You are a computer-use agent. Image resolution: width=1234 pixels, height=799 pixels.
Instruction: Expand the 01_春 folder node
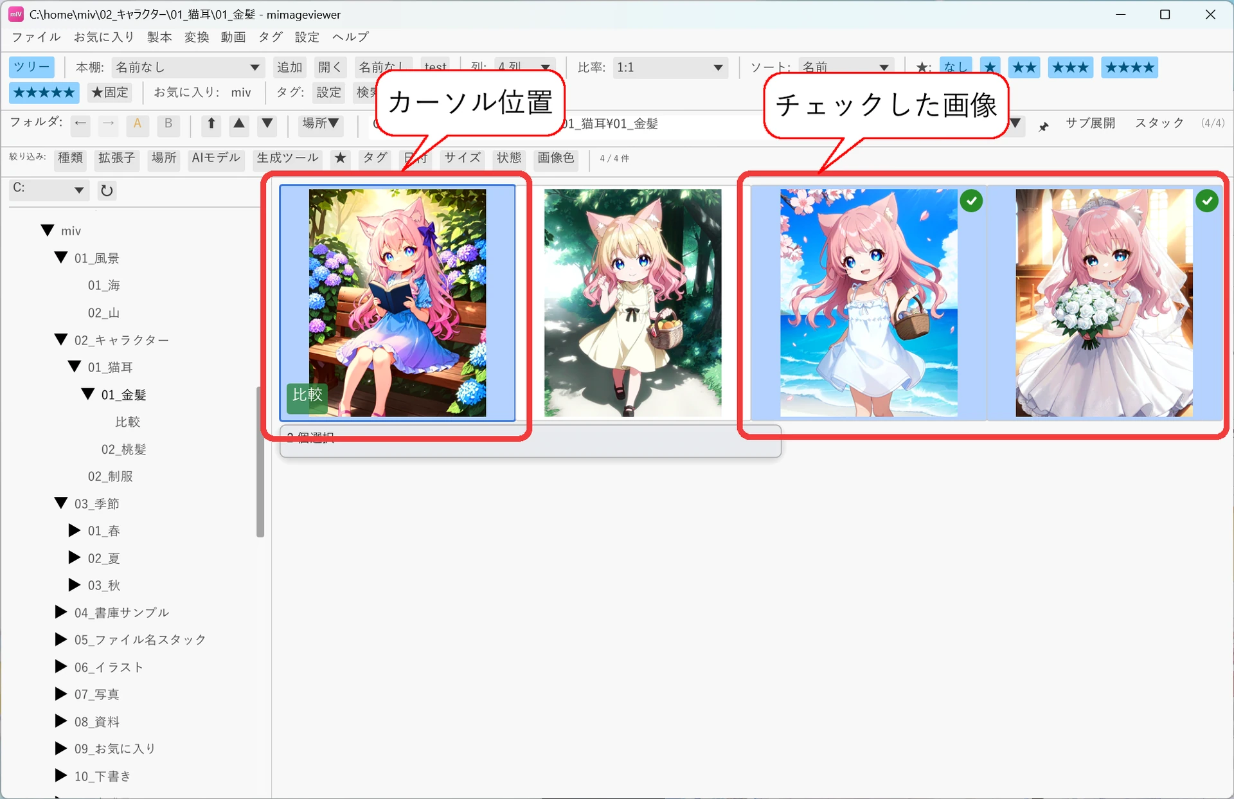75,530
